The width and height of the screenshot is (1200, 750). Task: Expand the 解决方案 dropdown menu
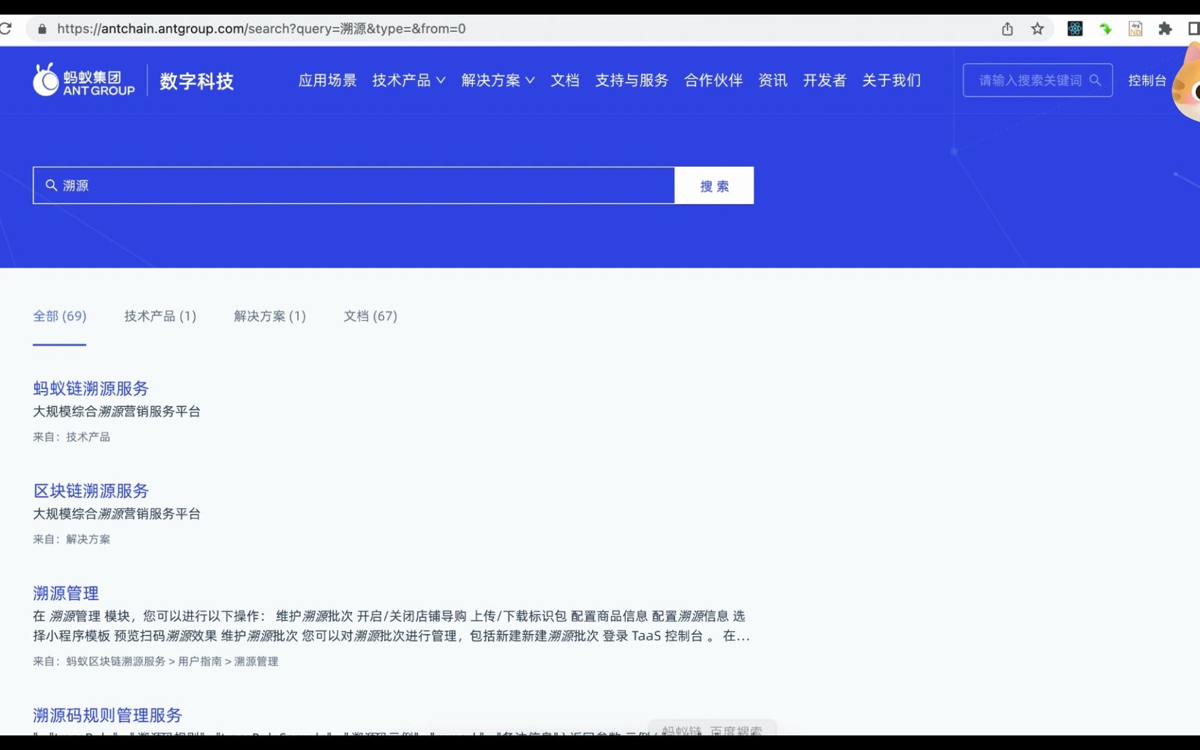498,80
